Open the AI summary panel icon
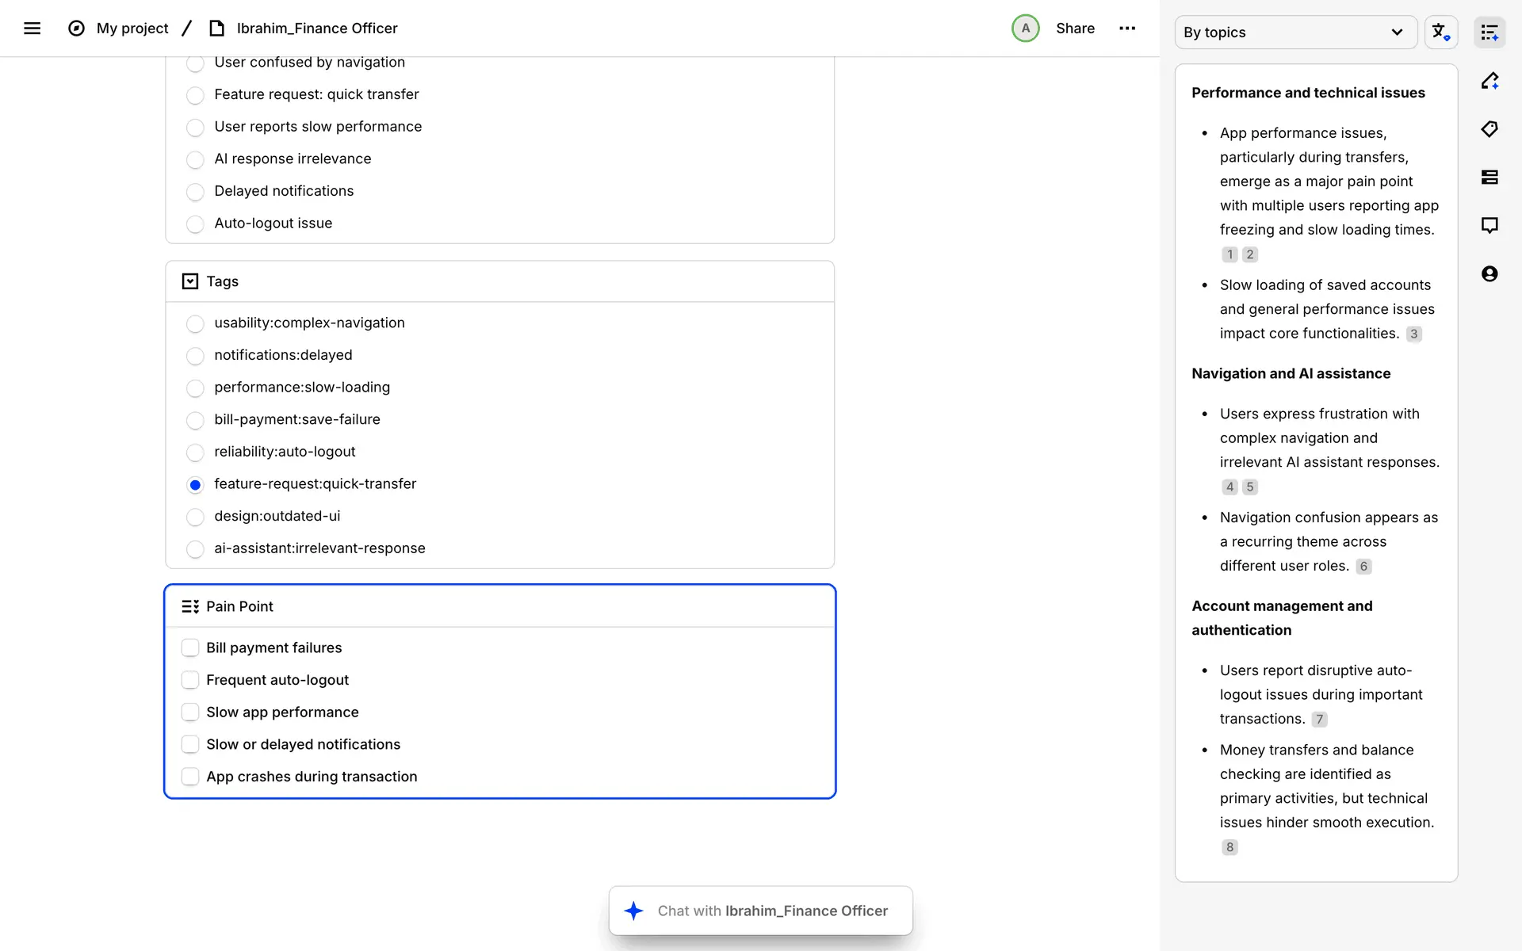1522x951 pixels. click(1489, 32)
